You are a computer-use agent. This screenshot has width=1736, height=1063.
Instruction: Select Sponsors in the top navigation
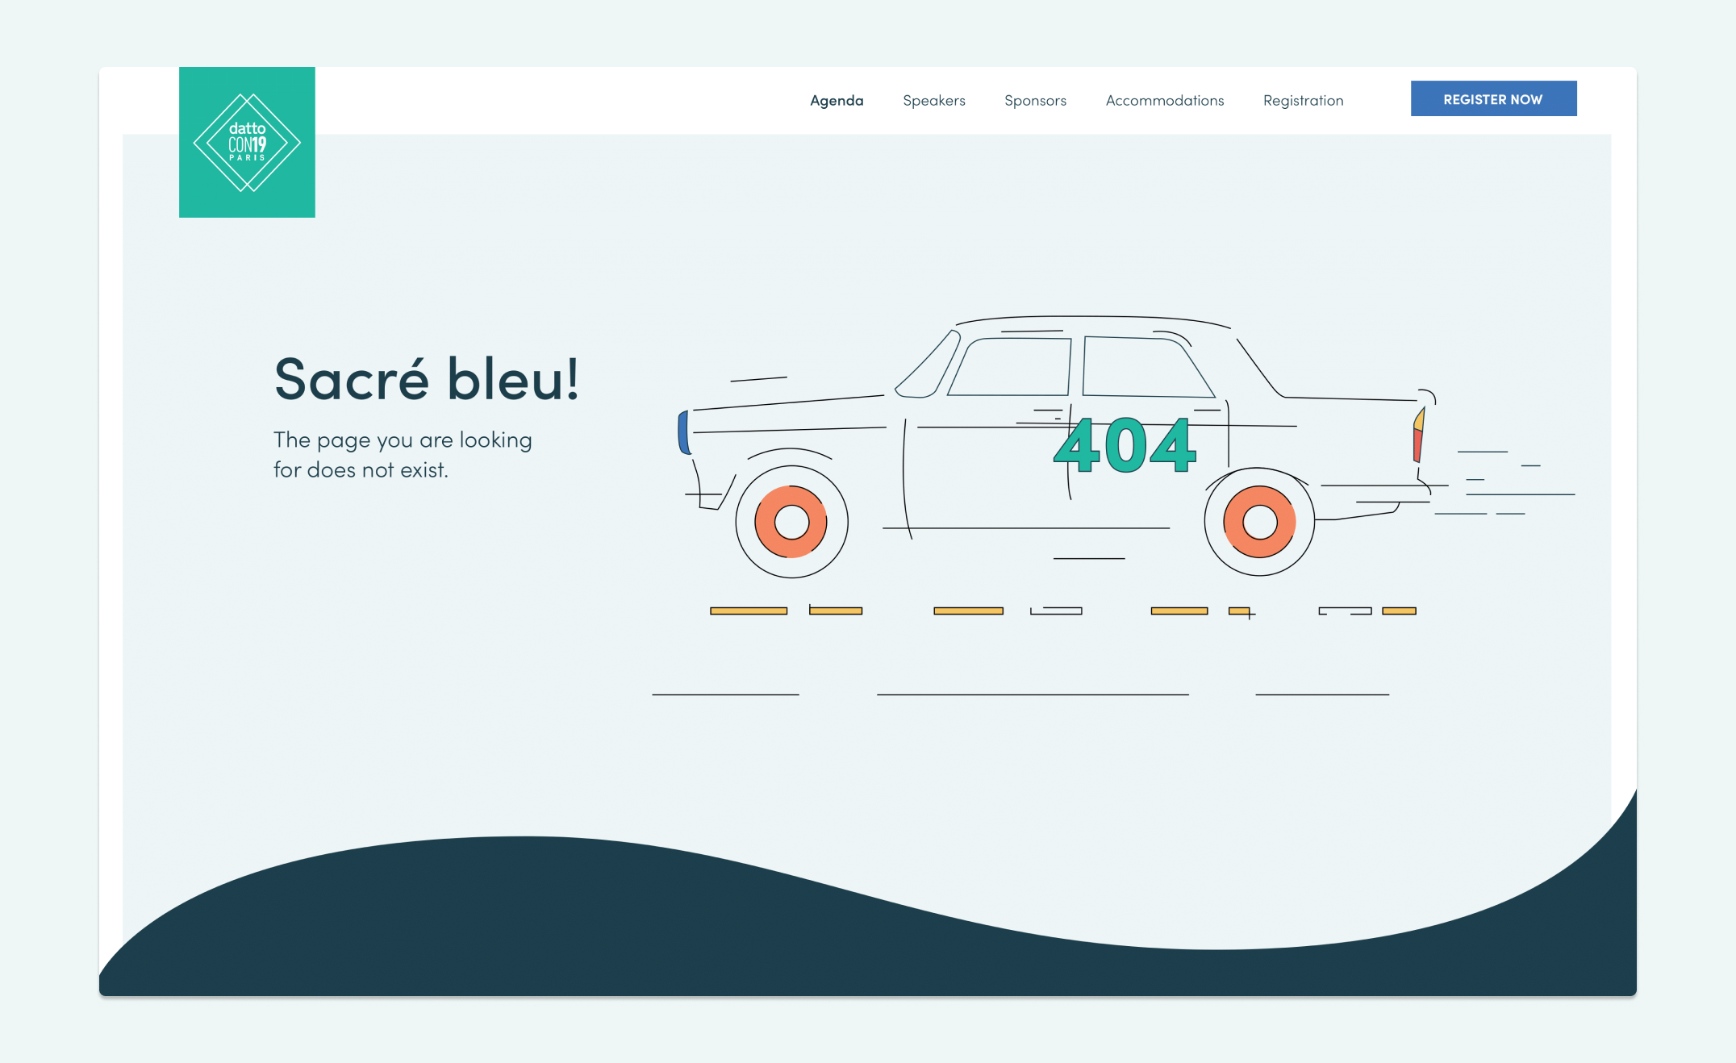[x=1035, y=100]
